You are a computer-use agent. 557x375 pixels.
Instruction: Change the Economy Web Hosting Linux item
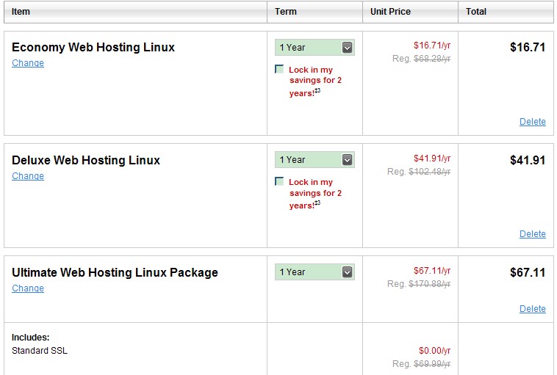coord(28,63)
